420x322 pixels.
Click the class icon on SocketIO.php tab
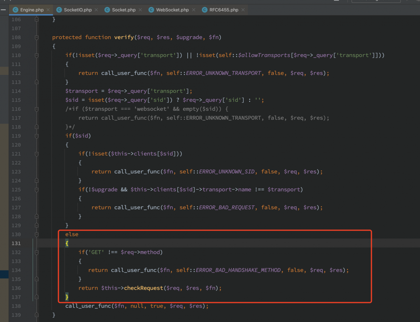tap(59, 10)
